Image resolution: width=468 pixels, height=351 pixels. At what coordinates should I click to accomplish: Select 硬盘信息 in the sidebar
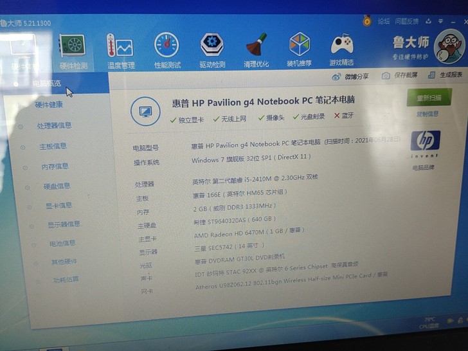pos(57,186)
